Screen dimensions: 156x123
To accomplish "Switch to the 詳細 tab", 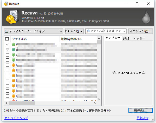I will coord(126,38).
